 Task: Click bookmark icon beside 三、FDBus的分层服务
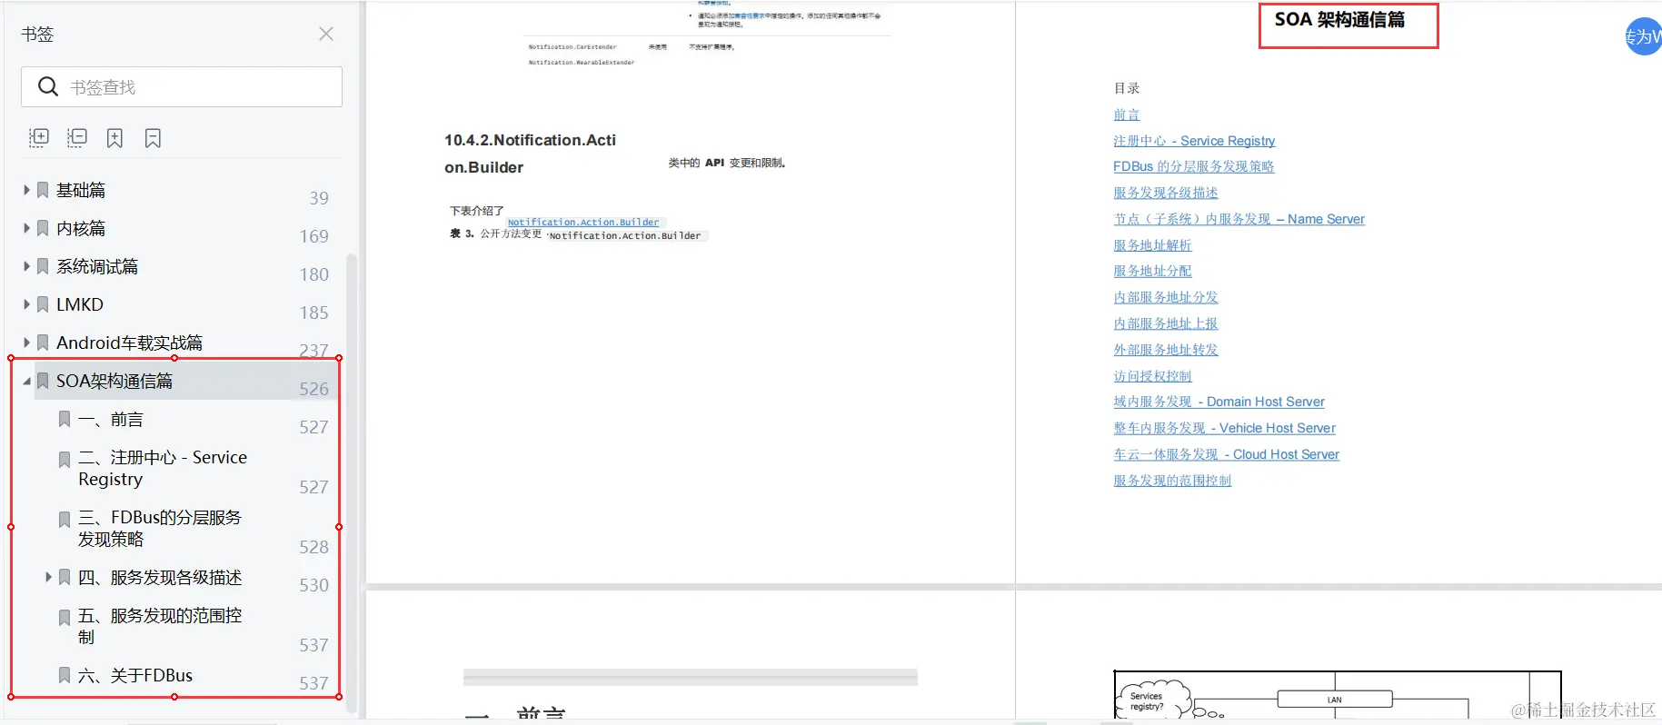65,520
